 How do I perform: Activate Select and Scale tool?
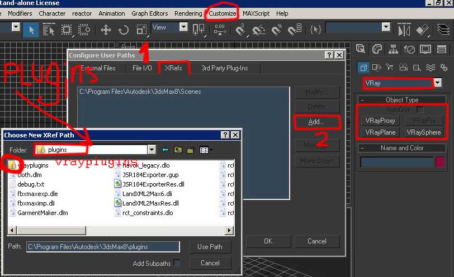coord(141,30)
